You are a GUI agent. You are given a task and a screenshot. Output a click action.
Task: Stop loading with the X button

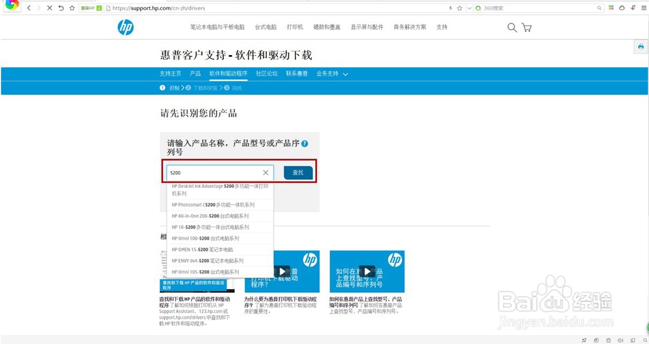pos(50,8)
